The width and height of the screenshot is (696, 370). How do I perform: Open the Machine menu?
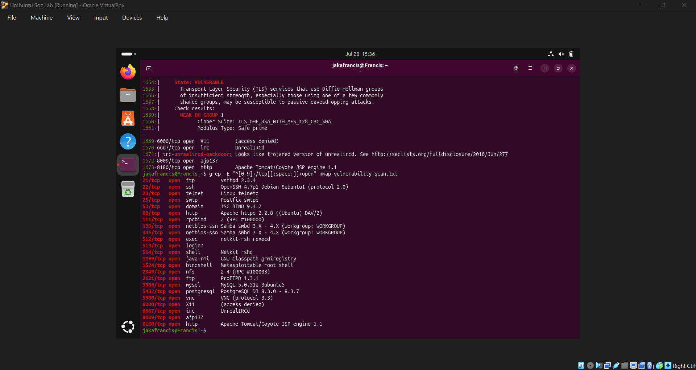pos(42,18)
